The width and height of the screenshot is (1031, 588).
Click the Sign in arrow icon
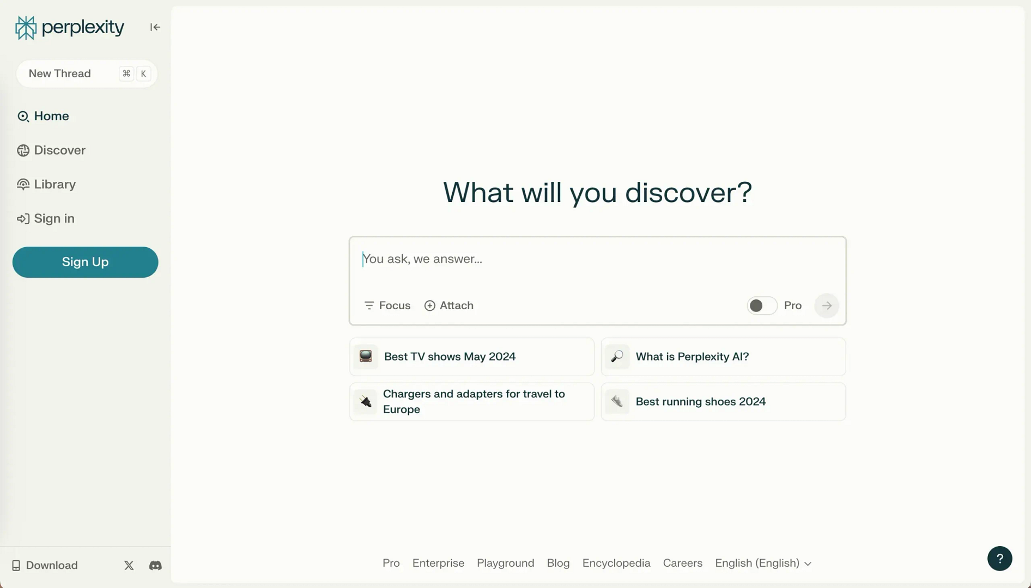point(23,219)
